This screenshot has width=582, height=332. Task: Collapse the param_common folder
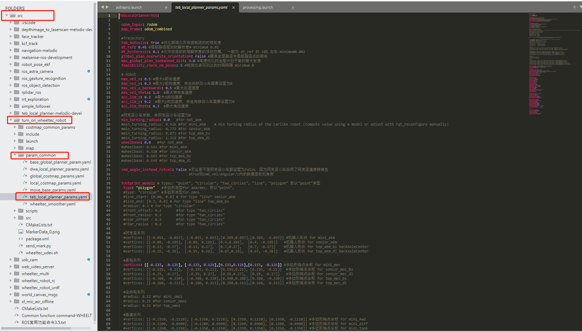pyautogui.click(x=15, y=155)
